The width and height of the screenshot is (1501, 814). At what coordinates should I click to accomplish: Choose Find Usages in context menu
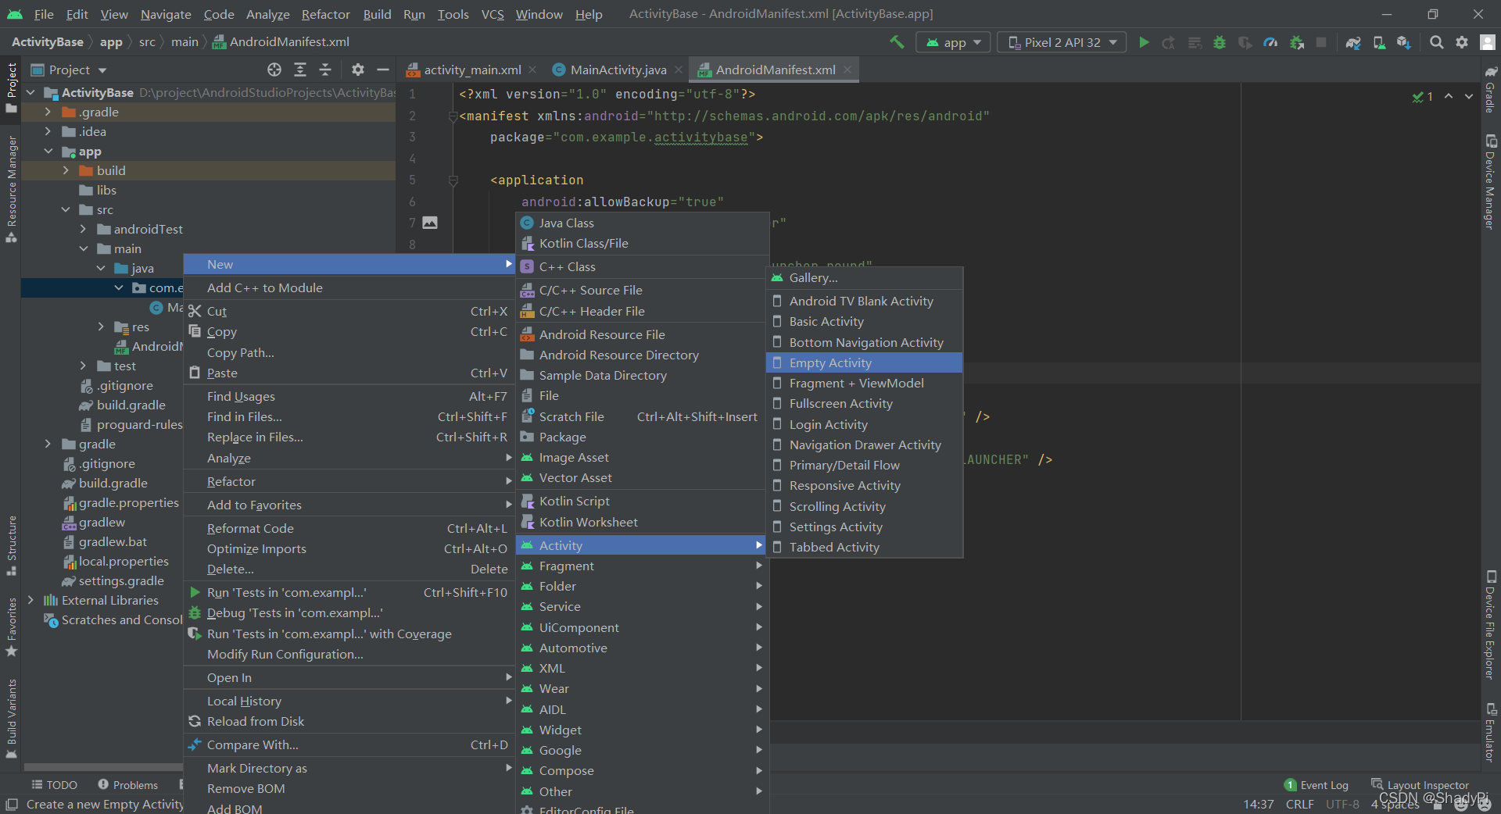(x=349, y=396)
